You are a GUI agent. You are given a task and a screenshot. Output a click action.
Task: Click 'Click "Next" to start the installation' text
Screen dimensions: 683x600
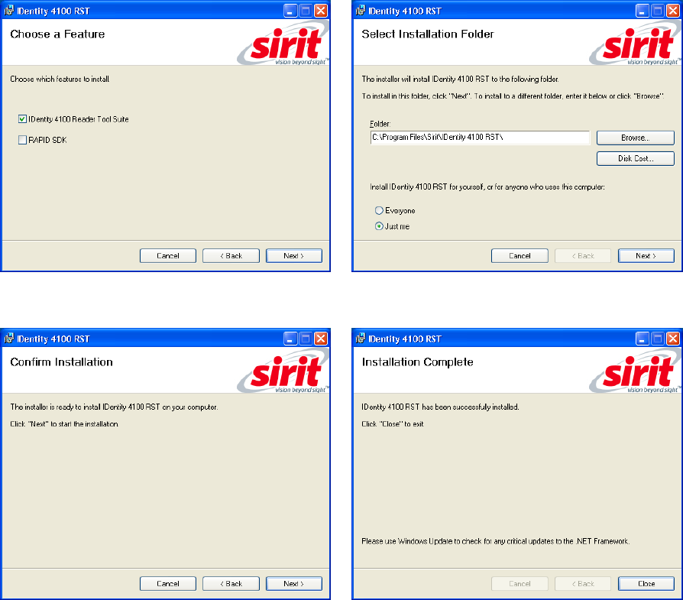pyautogui.click(x=64, y=424)
